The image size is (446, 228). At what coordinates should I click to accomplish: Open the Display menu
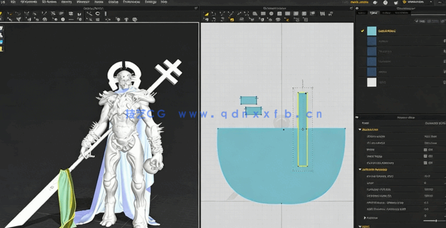point(113,2)
